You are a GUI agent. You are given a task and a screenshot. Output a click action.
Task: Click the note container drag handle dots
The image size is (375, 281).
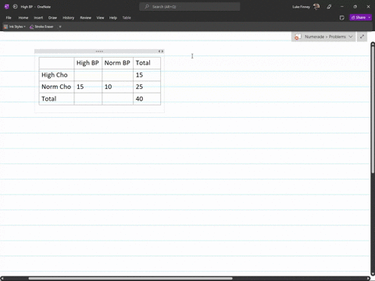[99, 52]
